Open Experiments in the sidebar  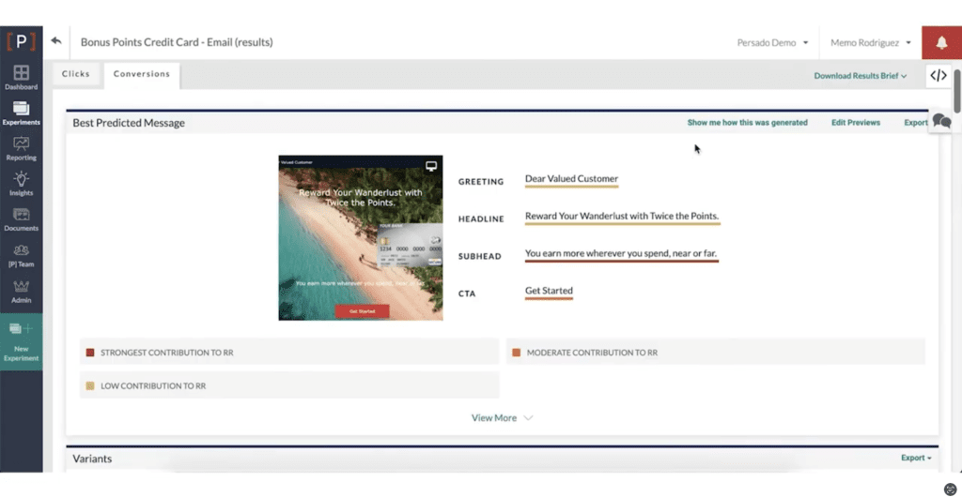[21, 113]
